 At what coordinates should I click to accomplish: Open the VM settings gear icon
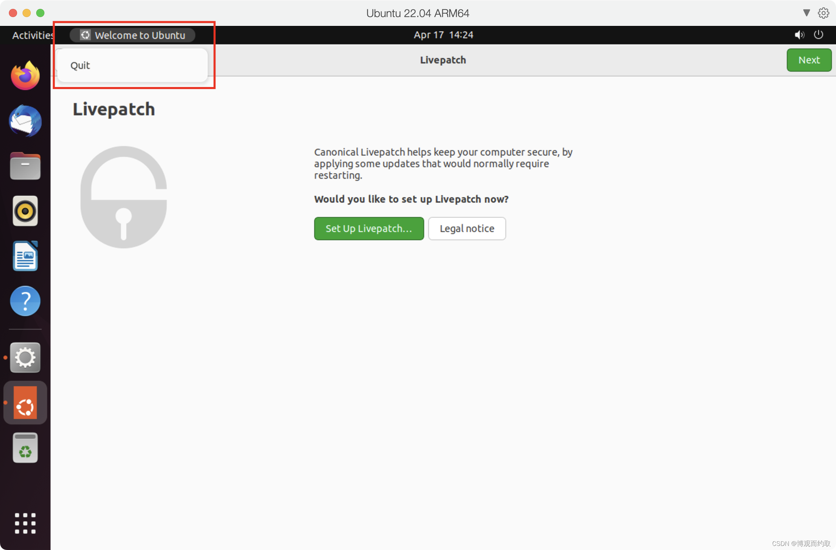pyautogui.click(x=823, y=13)
